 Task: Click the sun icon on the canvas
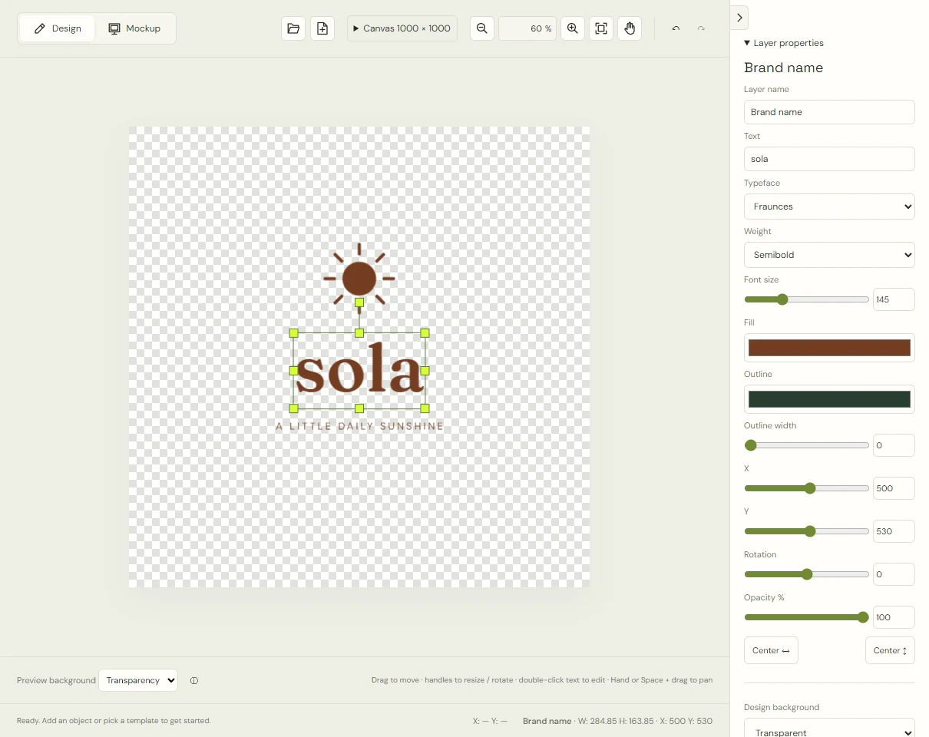[359, 278]
